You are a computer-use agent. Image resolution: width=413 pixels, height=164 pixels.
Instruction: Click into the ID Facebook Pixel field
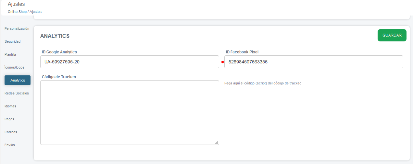[x=314, y=62]
